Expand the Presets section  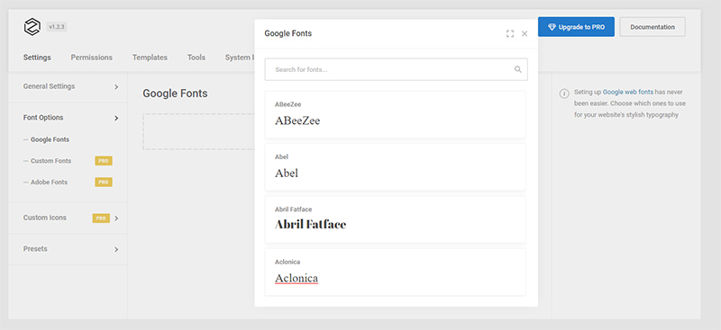click(x=116, y=249)
